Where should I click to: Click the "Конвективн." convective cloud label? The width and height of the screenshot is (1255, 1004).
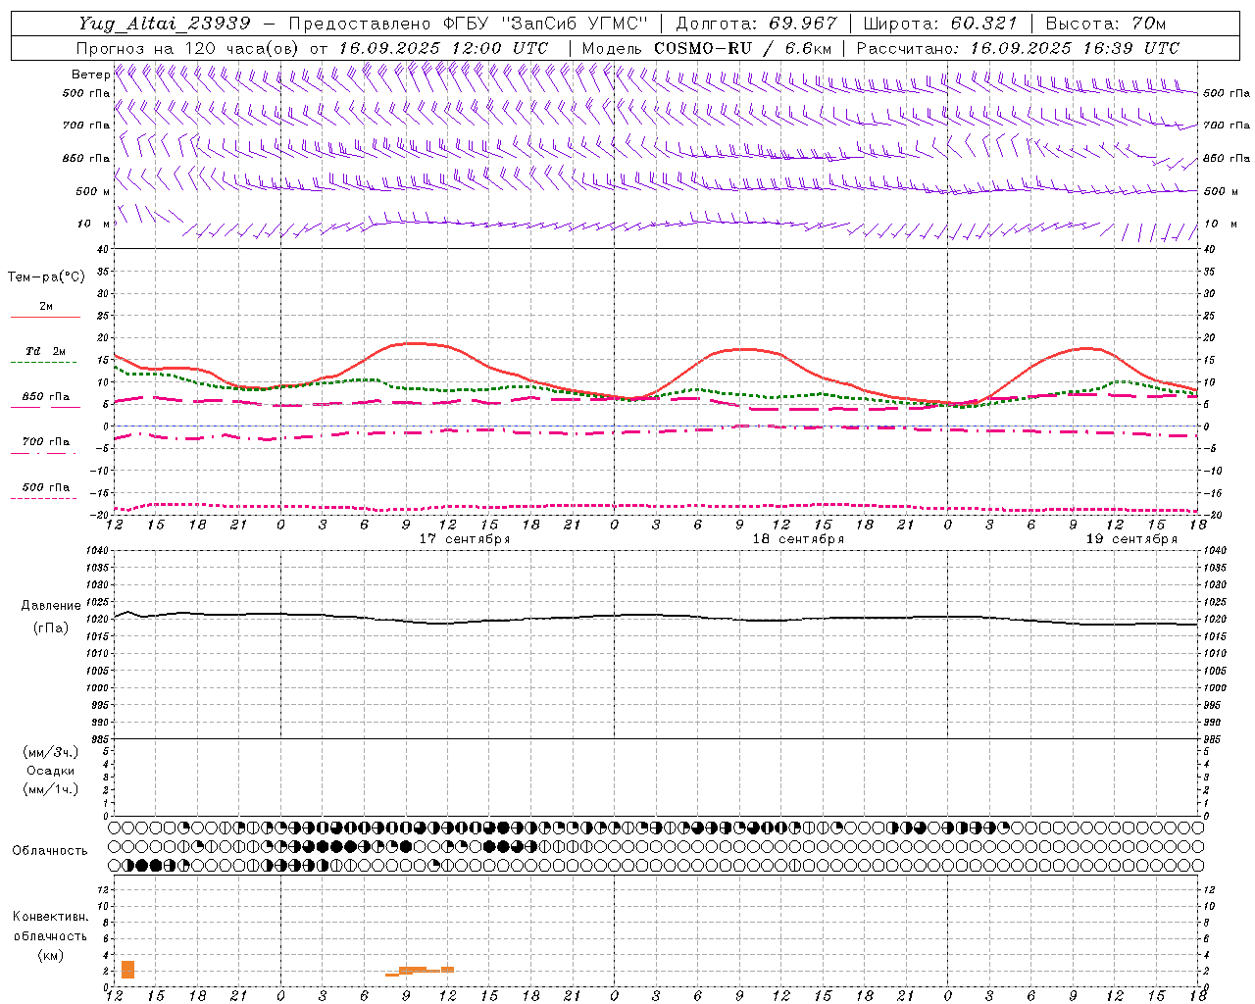(51, 917)
